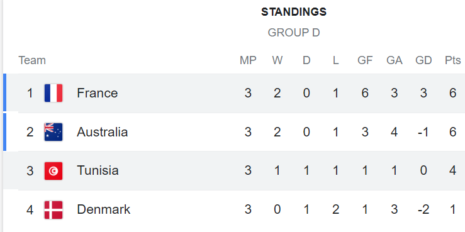Click the Australia flag icon
This screenshot has width=465, height=232.
click(x=53, y=132)
